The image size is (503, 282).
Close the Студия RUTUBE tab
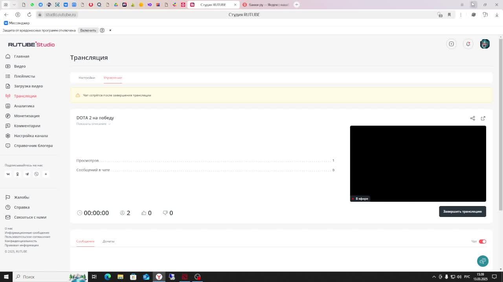[x=235, y=5]
